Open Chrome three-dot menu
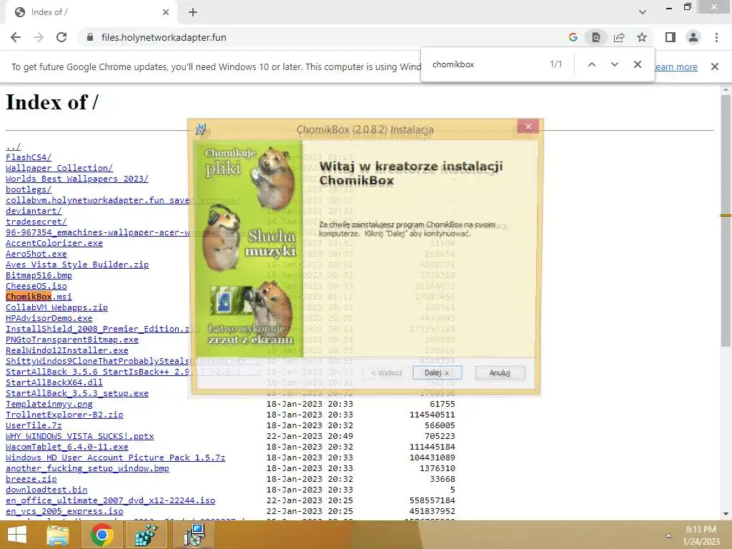732x549 pixels. pos(716,37)
